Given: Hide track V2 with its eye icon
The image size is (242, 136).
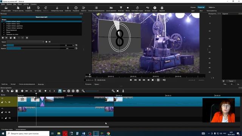Looking at the screenshot, I should click(9, 102).
